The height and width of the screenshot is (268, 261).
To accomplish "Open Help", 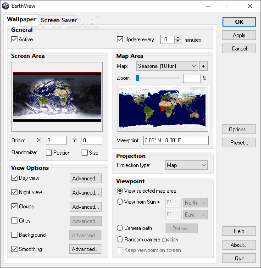I will pyautogui.click(x=239, y=231).
